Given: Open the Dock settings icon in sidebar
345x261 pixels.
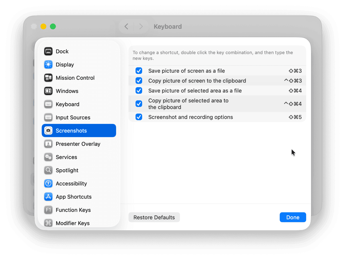Looking at the screenshot, I should pyautogui.click(x=48, y=51).
